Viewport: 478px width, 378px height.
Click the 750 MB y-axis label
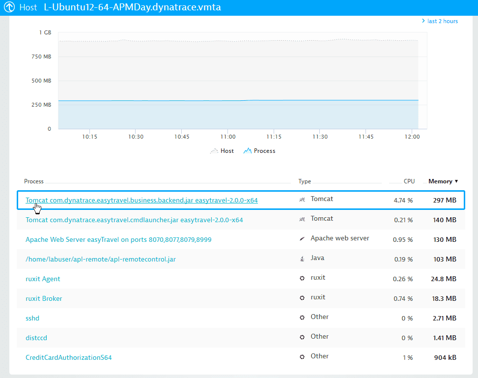coord(41,57)
